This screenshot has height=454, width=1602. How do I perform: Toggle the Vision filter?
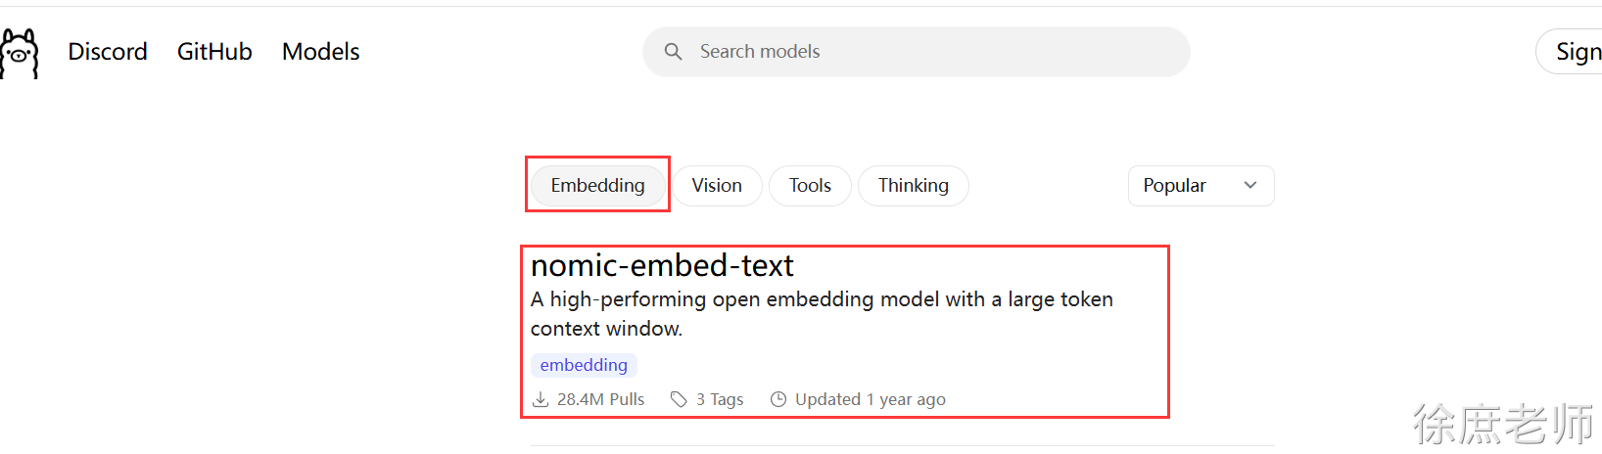(717, 186)
